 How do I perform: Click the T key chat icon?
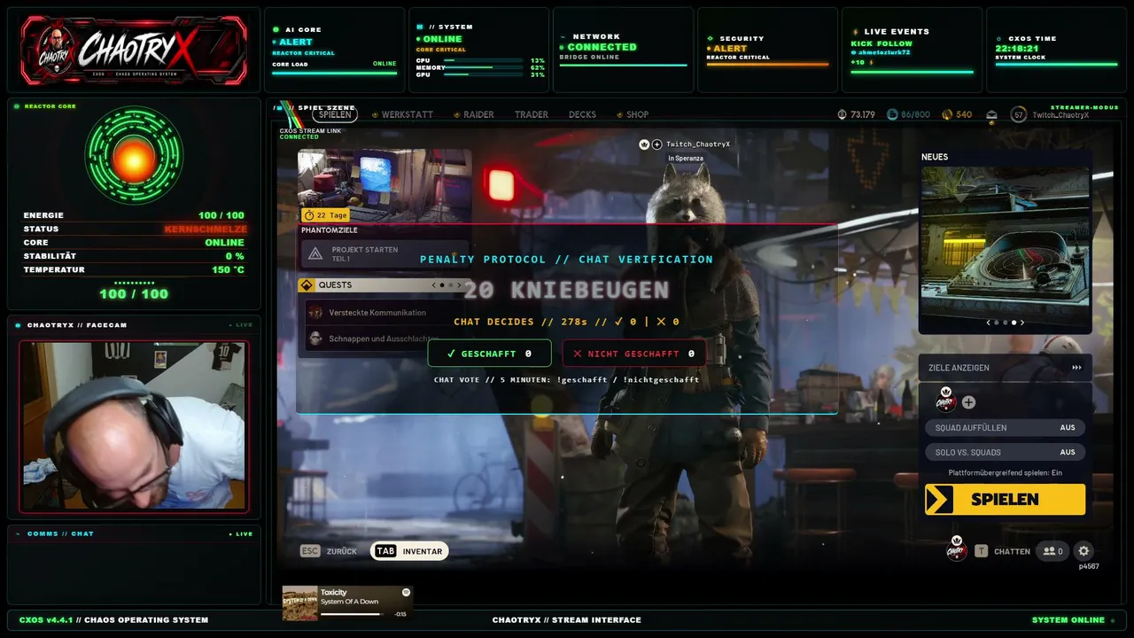pos(981,551)
